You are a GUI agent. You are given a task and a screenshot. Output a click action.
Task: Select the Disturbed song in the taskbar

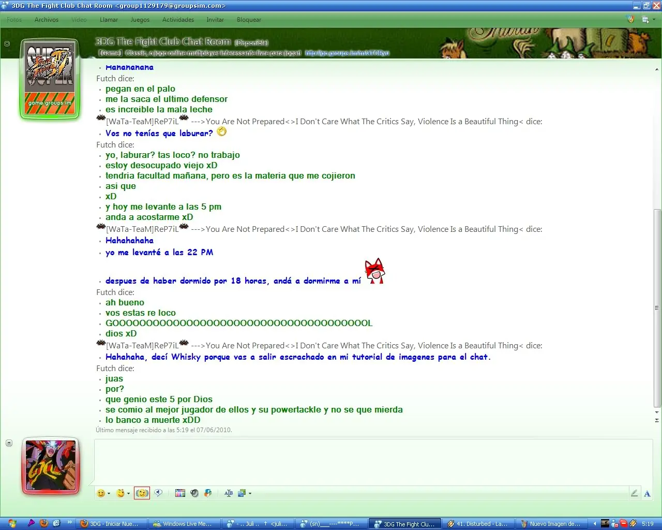pos(478,523)
